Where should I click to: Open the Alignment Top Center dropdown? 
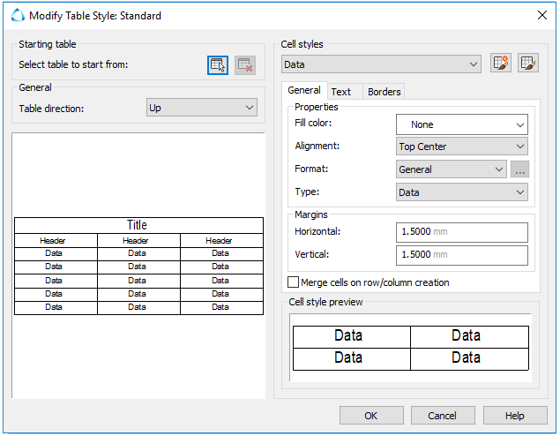point(461,147)
